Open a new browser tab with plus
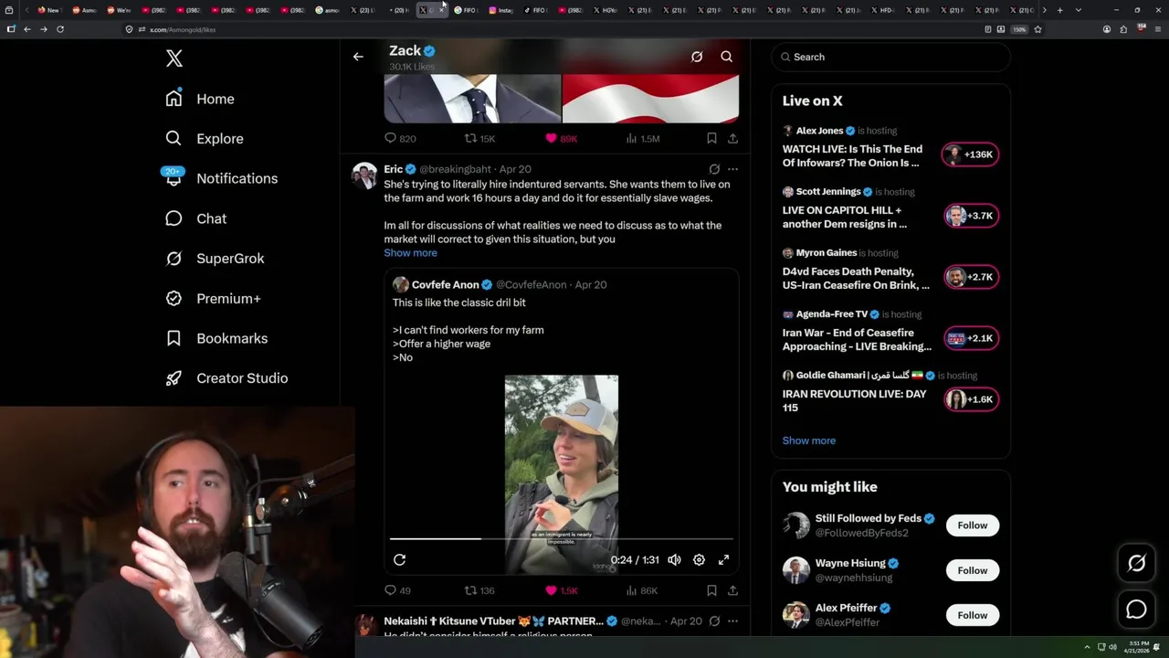The height and width of the screenshot is (658, 1169). point(1059,10)
